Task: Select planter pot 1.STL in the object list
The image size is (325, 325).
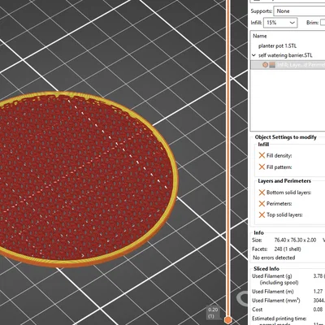Action: point(277,45)
